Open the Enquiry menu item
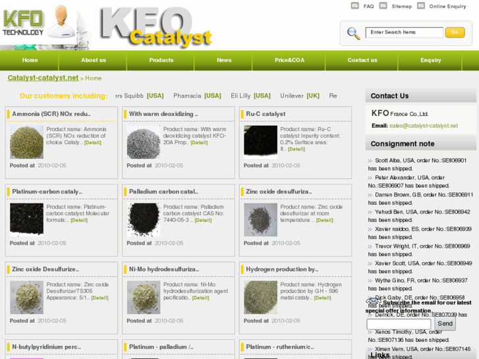 (x=431, y=60)
